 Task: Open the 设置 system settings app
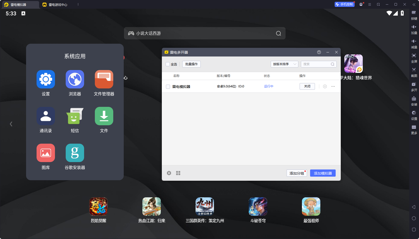[x=46, y=79]
